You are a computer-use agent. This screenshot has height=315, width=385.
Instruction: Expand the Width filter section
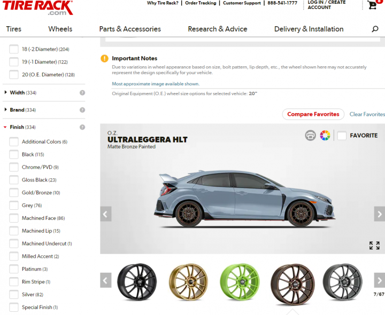[x=21, y=93]
